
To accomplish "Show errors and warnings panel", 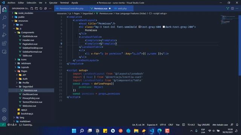I will click(12, 125).
